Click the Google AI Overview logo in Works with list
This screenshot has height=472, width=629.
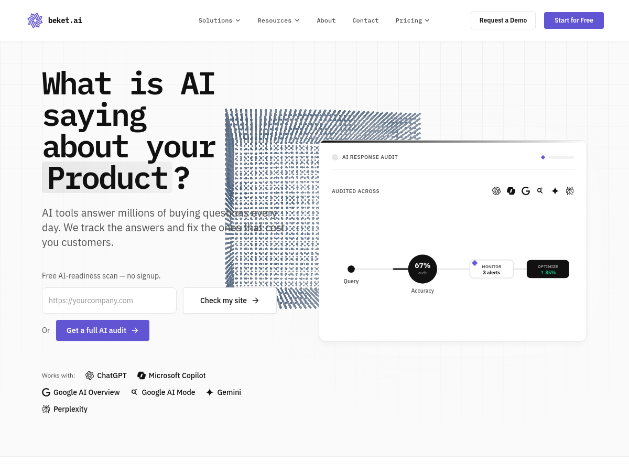pos(46,392)
